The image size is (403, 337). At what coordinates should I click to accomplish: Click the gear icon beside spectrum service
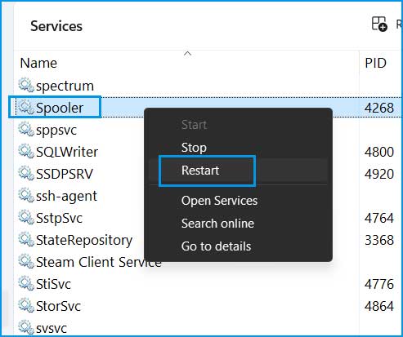(26, 86)
